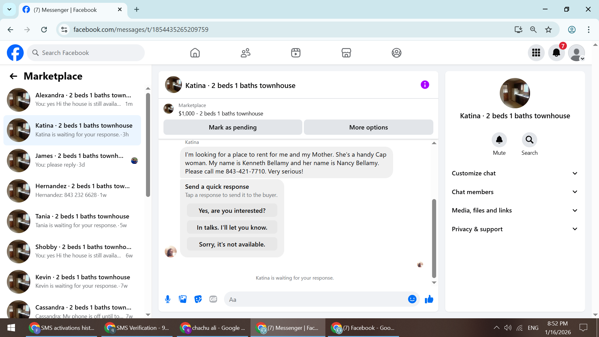The height and width of the screenshot is (337, 599).
Task: Expand Privacy & support section
Action: 514,229
